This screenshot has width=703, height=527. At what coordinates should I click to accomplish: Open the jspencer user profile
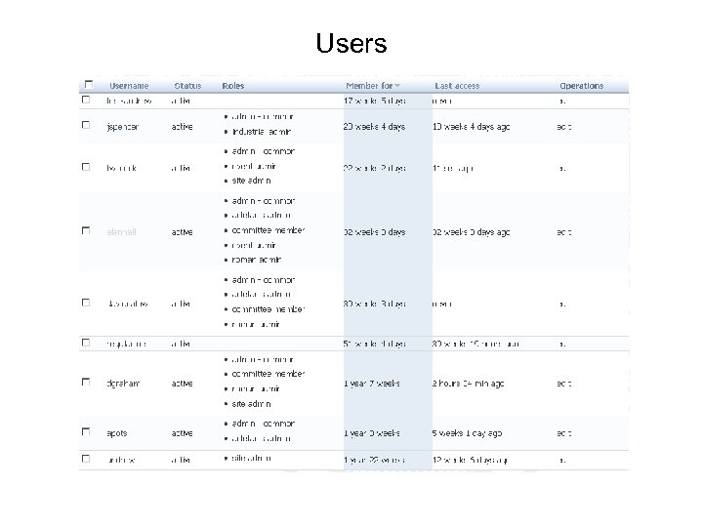[x=124, y=125]
